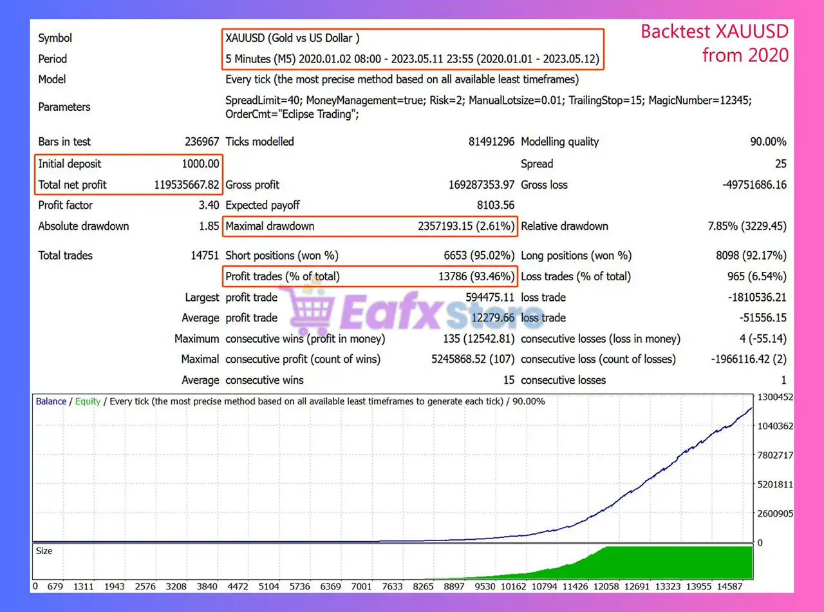The width and height of the screenshot is (824, 612).
Task: Click the blue Balance label in chart legend
Action: tap(51, 401)
